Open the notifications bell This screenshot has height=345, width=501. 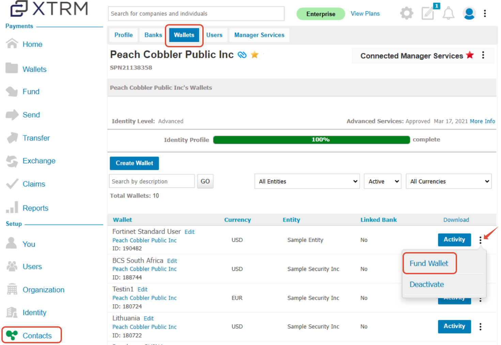tap(448, 14)
